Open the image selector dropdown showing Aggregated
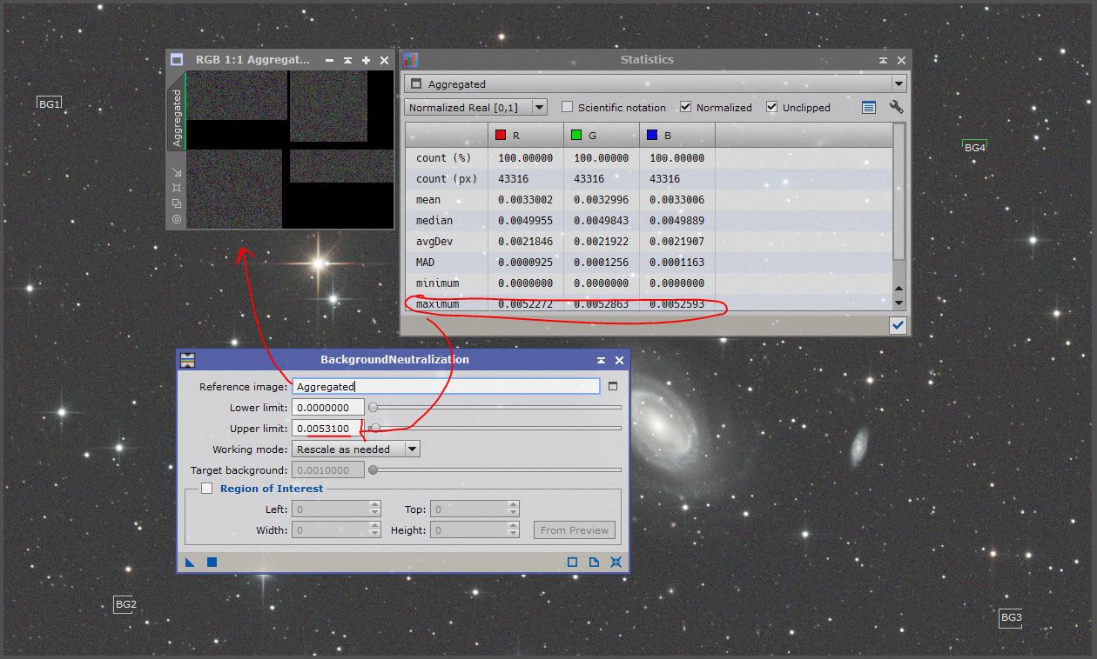 coord(898,83)
